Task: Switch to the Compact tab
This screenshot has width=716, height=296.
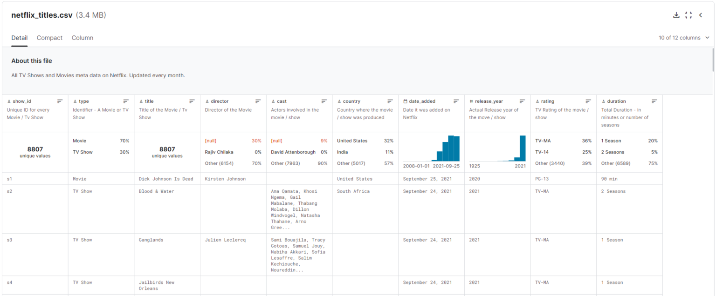Action: [49, 38]
